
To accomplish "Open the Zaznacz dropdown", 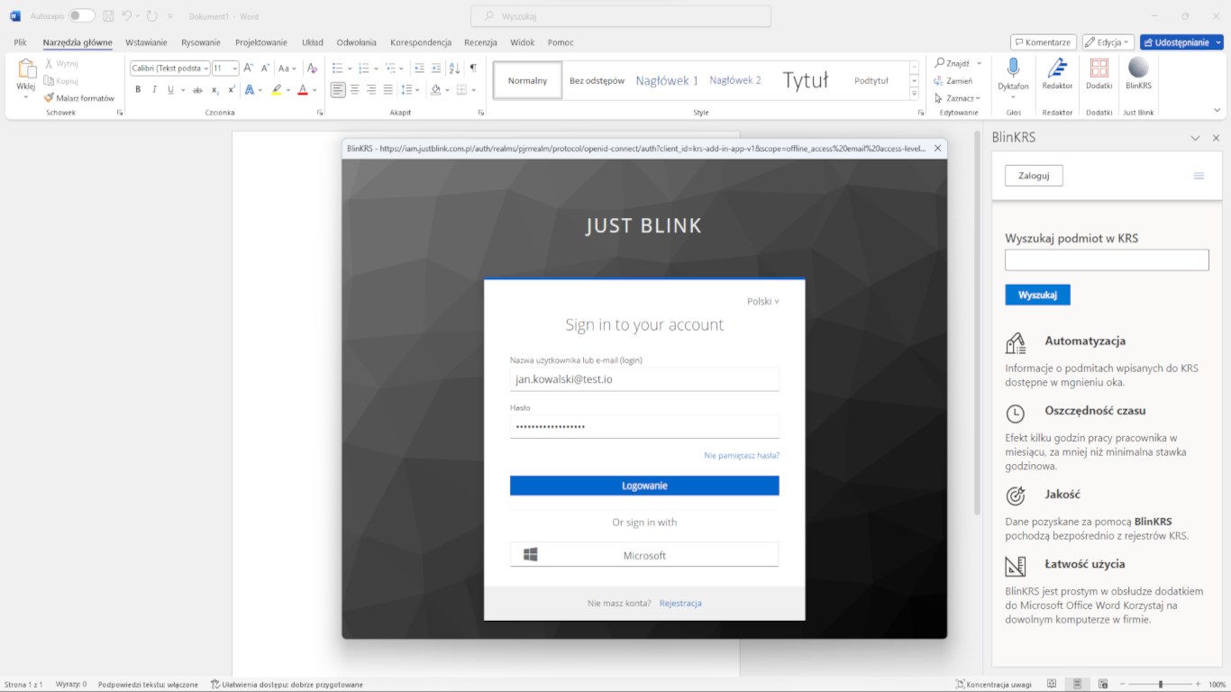I will (x=957, y=97).
